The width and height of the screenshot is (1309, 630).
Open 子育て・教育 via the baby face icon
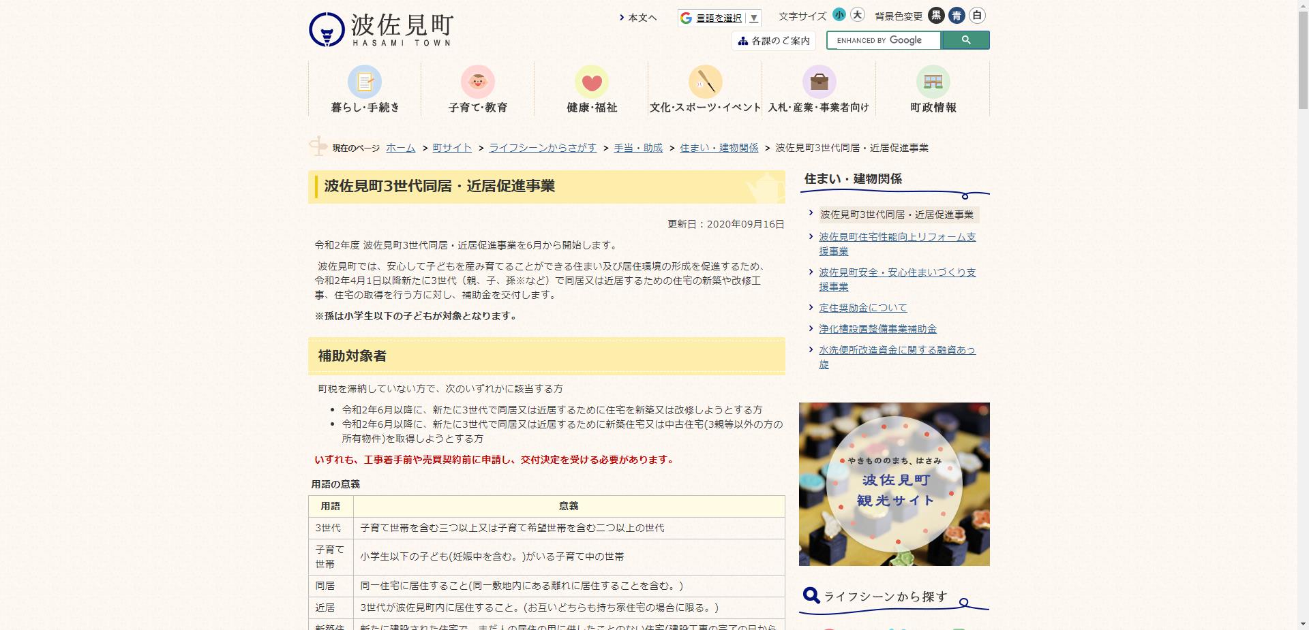[479, 83]
